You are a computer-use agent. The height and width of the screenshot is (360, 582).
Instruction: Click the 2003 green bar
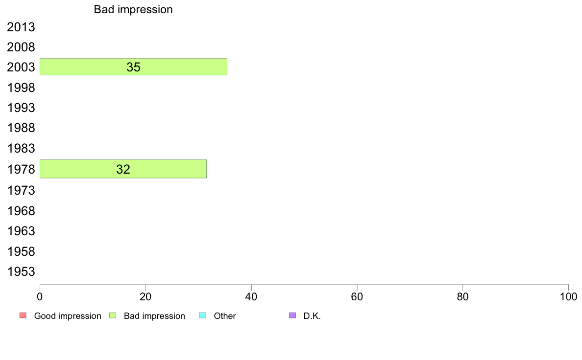133,67
